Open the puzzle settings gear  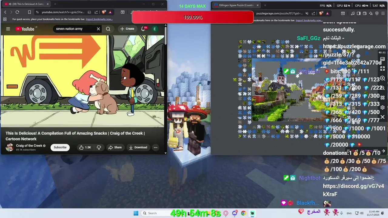[x=383, y=107]
